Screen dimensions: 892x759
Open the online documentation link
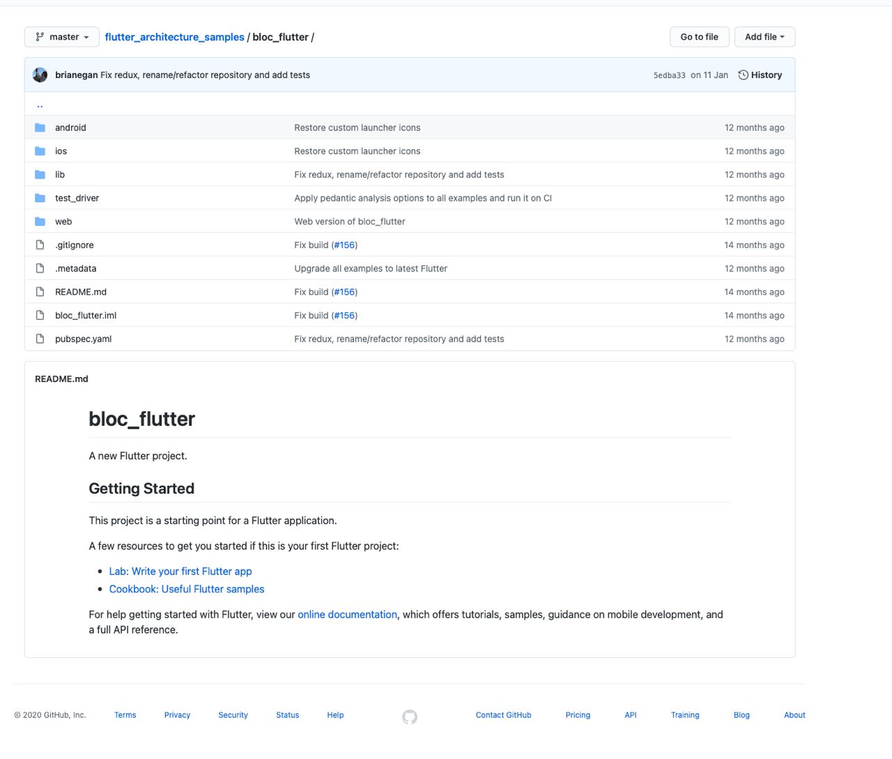[x=347, y=615]
